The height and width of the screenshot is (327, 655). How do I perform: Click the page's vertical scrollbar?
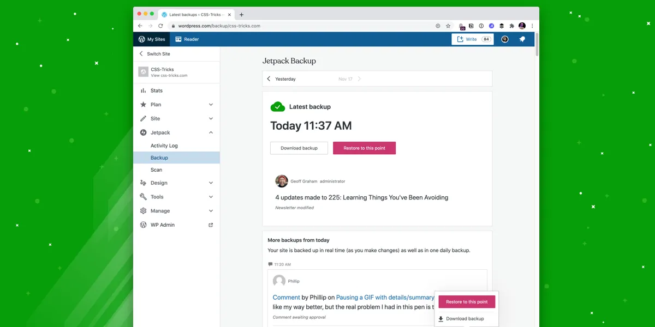point(537,45)
